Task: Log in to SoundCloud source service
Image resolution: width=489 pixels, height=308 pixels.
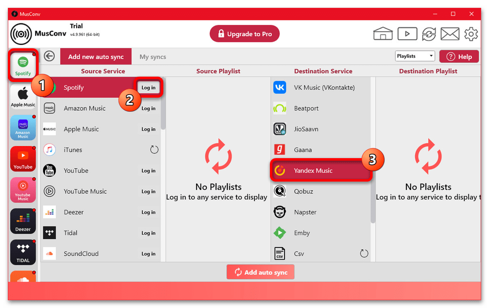Action: (149, 254)
